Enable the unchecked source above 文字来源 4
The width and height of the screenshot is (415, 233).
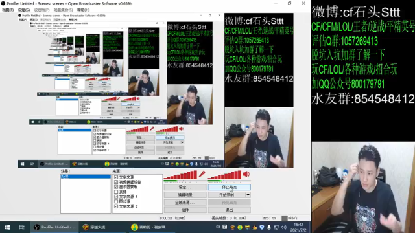click(x=116, y=192)
